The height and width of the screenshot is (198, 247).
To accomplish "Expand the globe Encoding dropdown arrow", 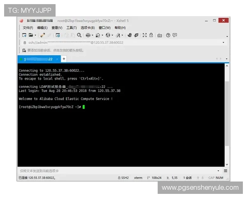I will [x=112, y=35].
